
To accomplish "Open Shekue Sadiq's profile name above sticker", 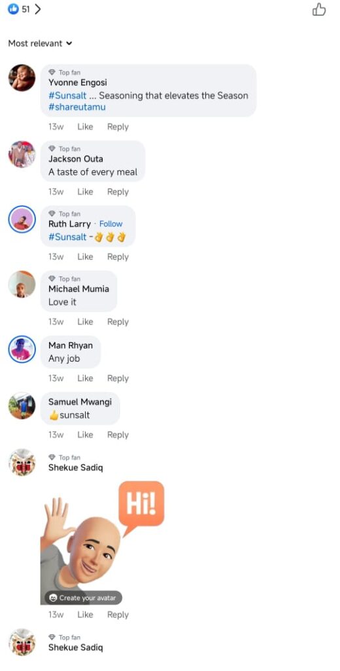I will pos(76,468).
